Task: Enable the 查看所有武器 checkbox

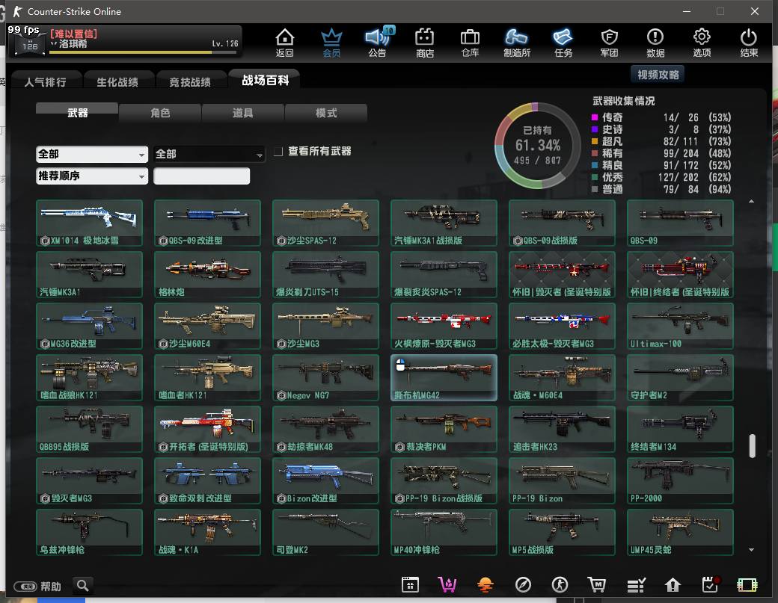Action: (x=279, y=151)
